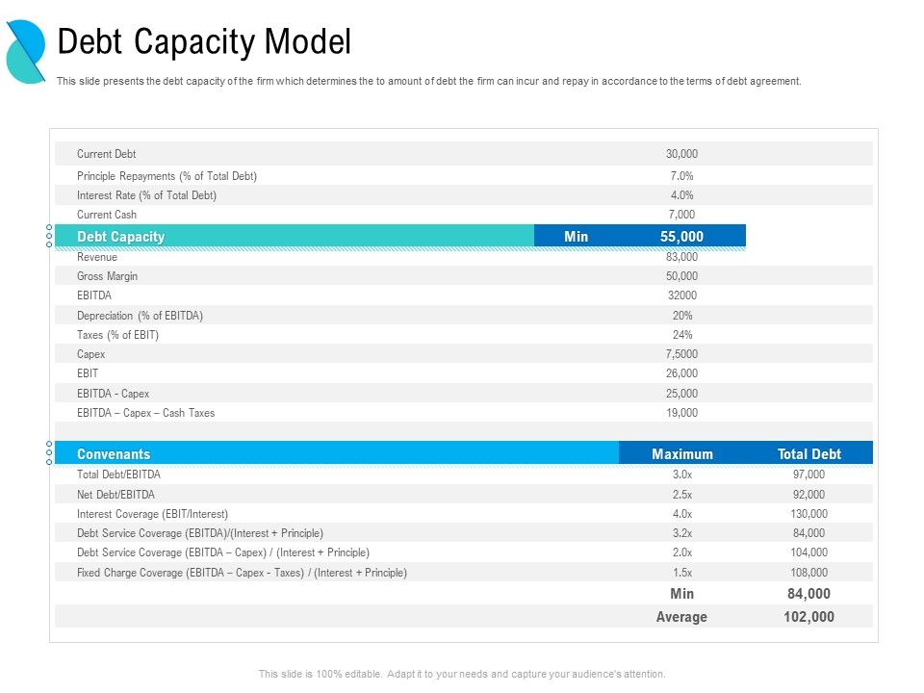Viewport: 924px width, 693px height.
Task: Select the 'Fixed Charge Coverage' covenant label
Action: click(x=242, y=573)
